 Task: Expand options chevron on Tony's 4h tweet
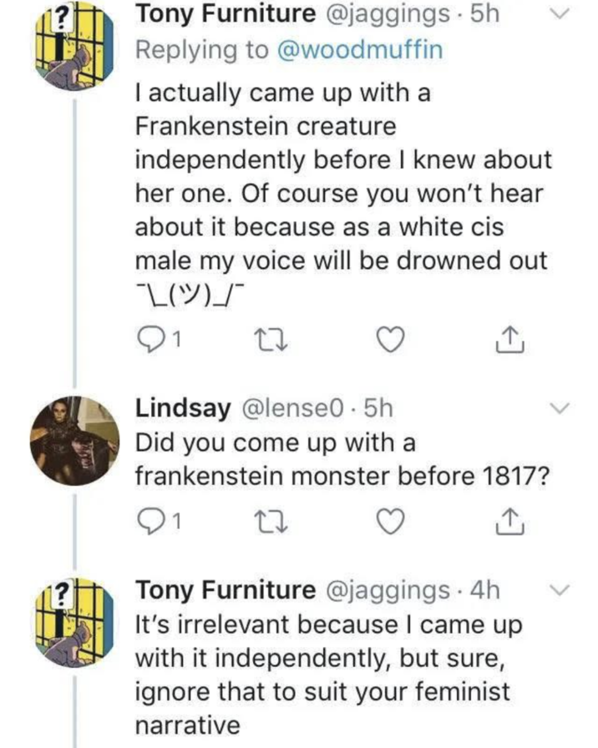[560, 590]
